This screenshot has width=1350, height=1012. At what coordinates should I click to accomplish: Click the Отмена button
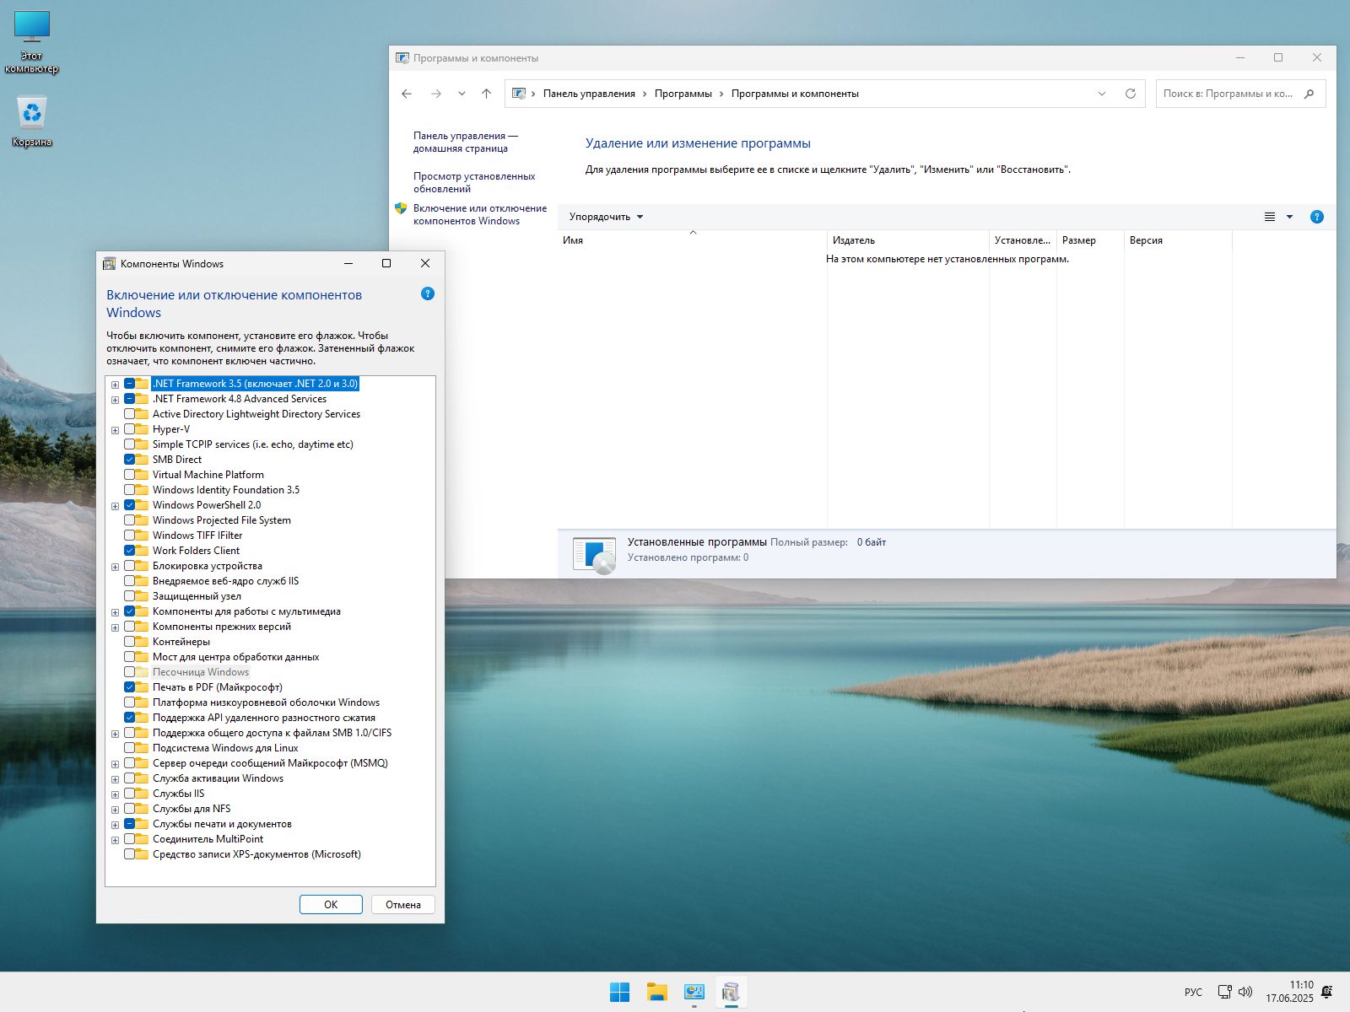click(x=403, y=905)
